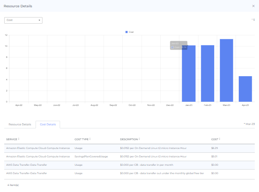Click the blue Cost legend swatch
Image resolution: width=259 pixels, height=192 pixels.
(x=127, y=32)
